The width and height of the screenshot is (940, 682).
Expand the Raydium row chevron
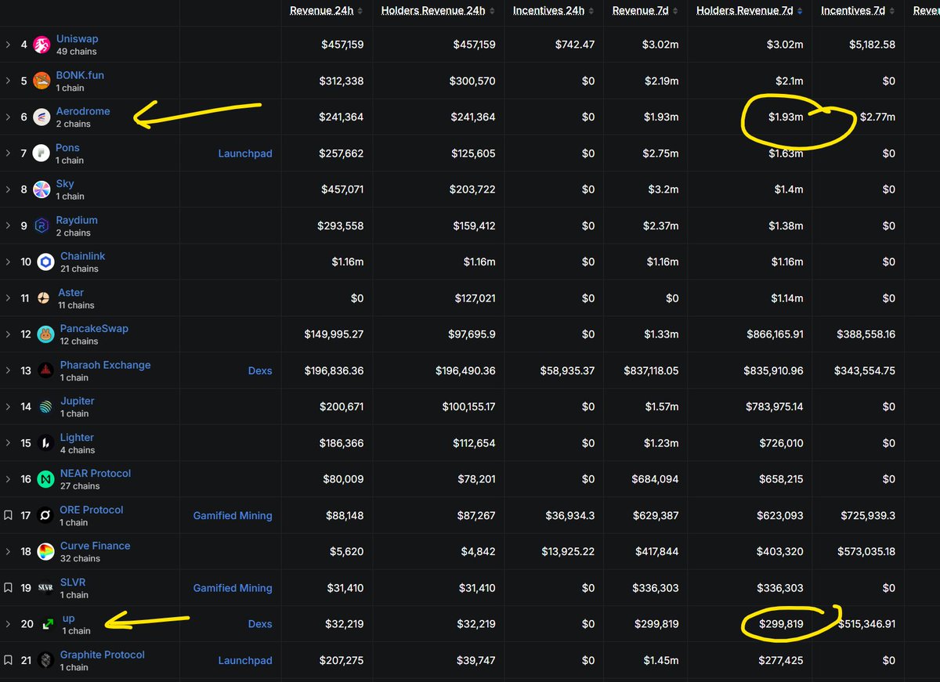[x=8, y=226]
